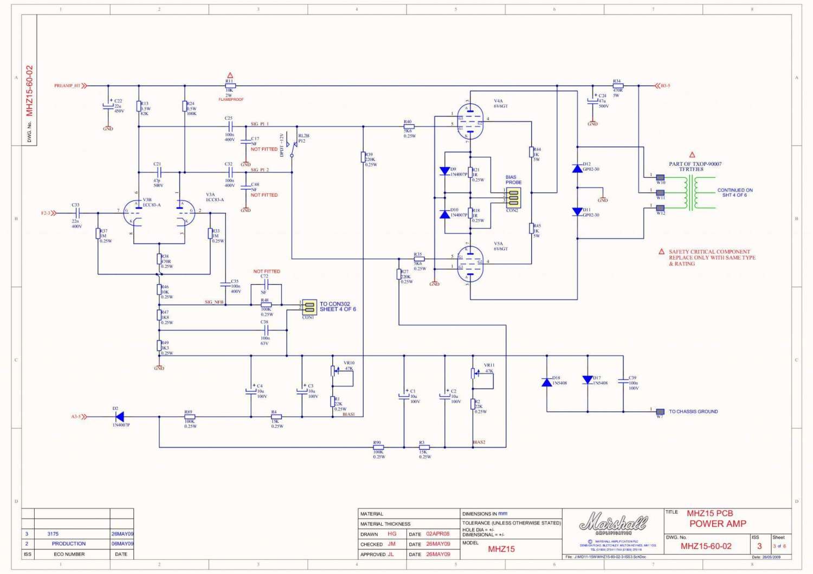Select the C33 input capacitor symbol
Screen dimensions: 813x574
click(x=76, y=213)
